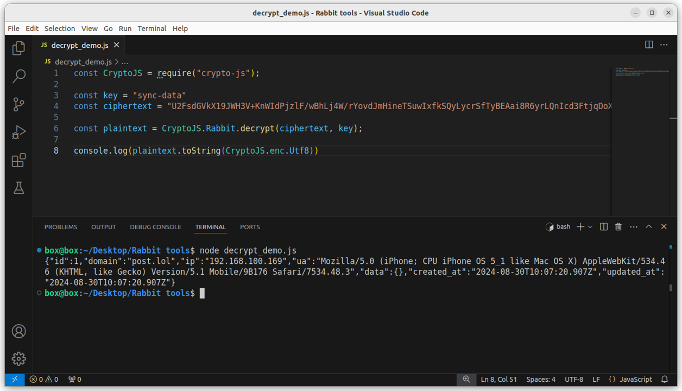
Task: Change language mode from JavaScript in status bar
Action: tap(630, 379)
